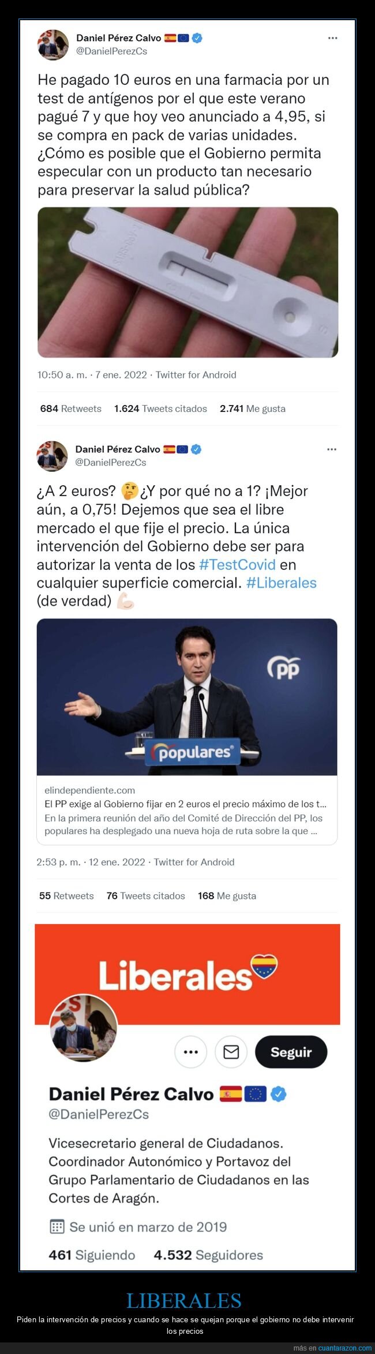Open the 4.532 Seguidores list
The width and height of the screenshot is (375, 1354).
coord(208,1255)
